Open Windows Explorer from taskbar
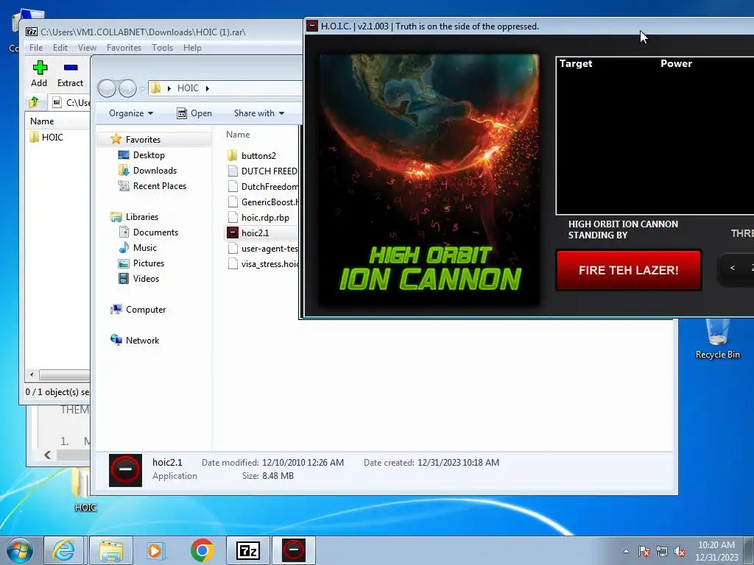Viewport: 754px width, 565px height. [111, 550]
